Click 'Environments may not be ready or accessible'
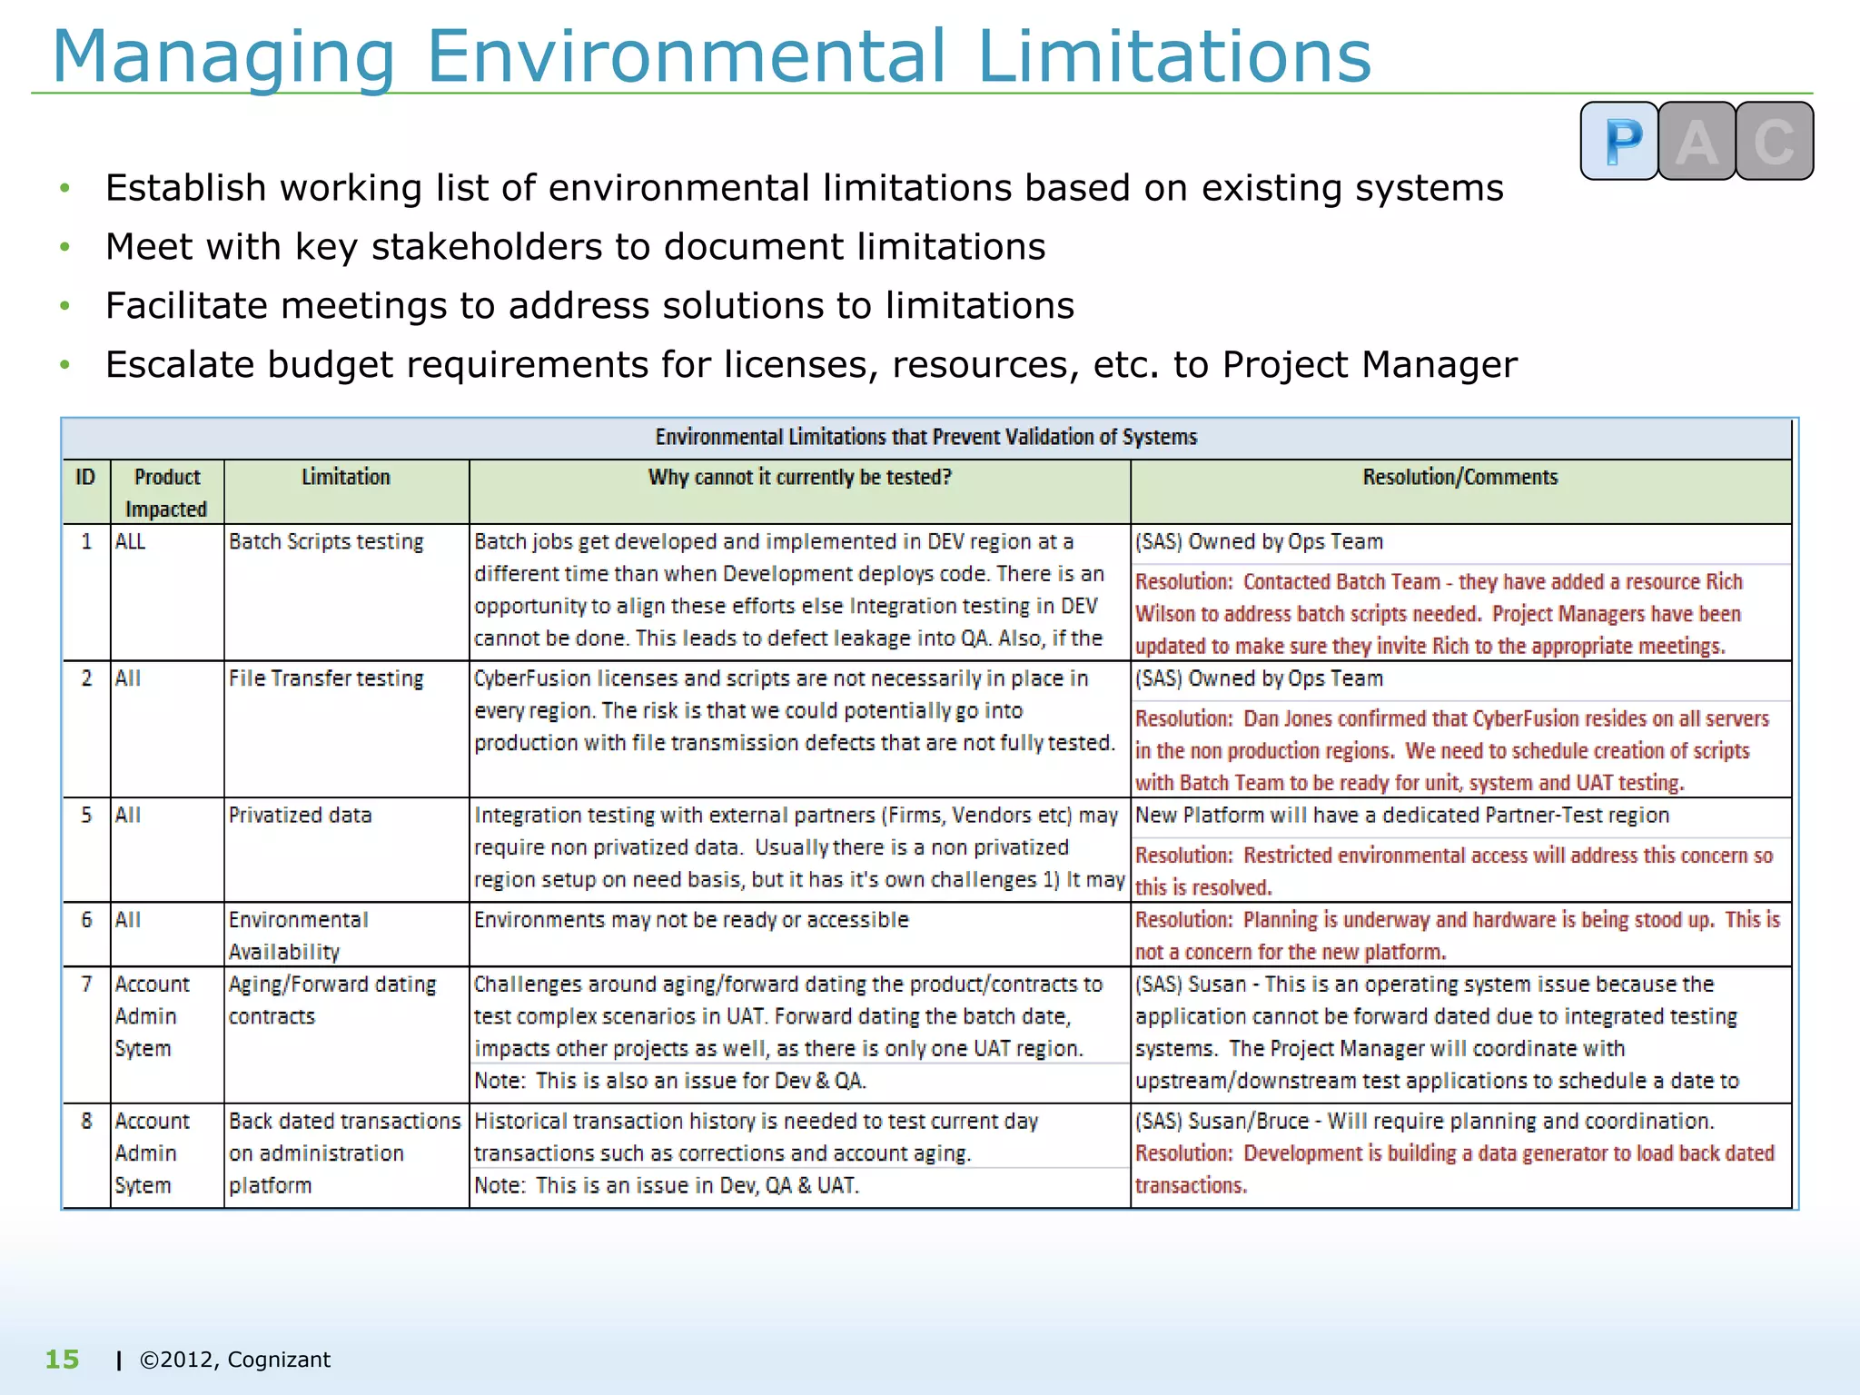The width and height of the screenshot is (1860, 1395). click(x=691, y=919)
